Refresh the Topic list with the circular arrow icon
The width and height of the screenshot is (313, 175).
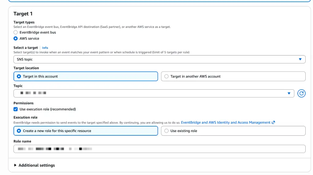pos(301,93)
